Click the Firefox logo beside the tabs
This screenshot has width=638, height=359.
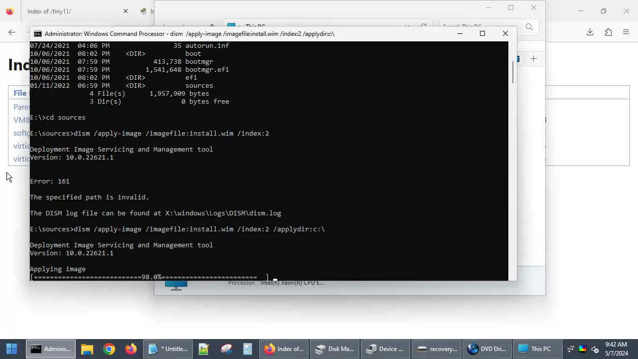click(9, 11)
